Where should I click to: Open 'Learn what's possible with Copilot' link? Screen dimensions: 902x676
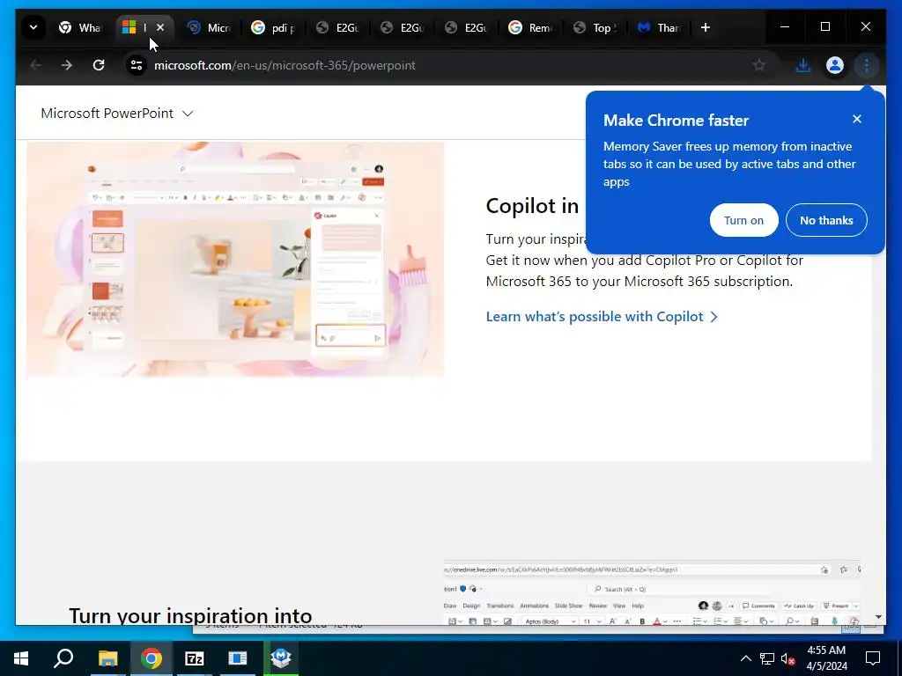point(602,317)
